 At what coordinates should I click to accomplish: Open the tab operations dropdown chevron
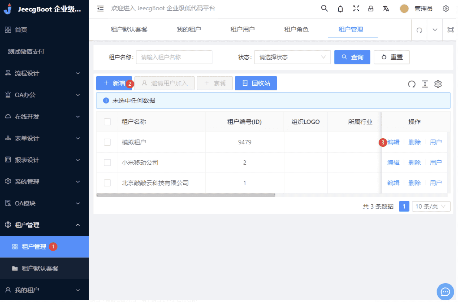coord(435,30)
